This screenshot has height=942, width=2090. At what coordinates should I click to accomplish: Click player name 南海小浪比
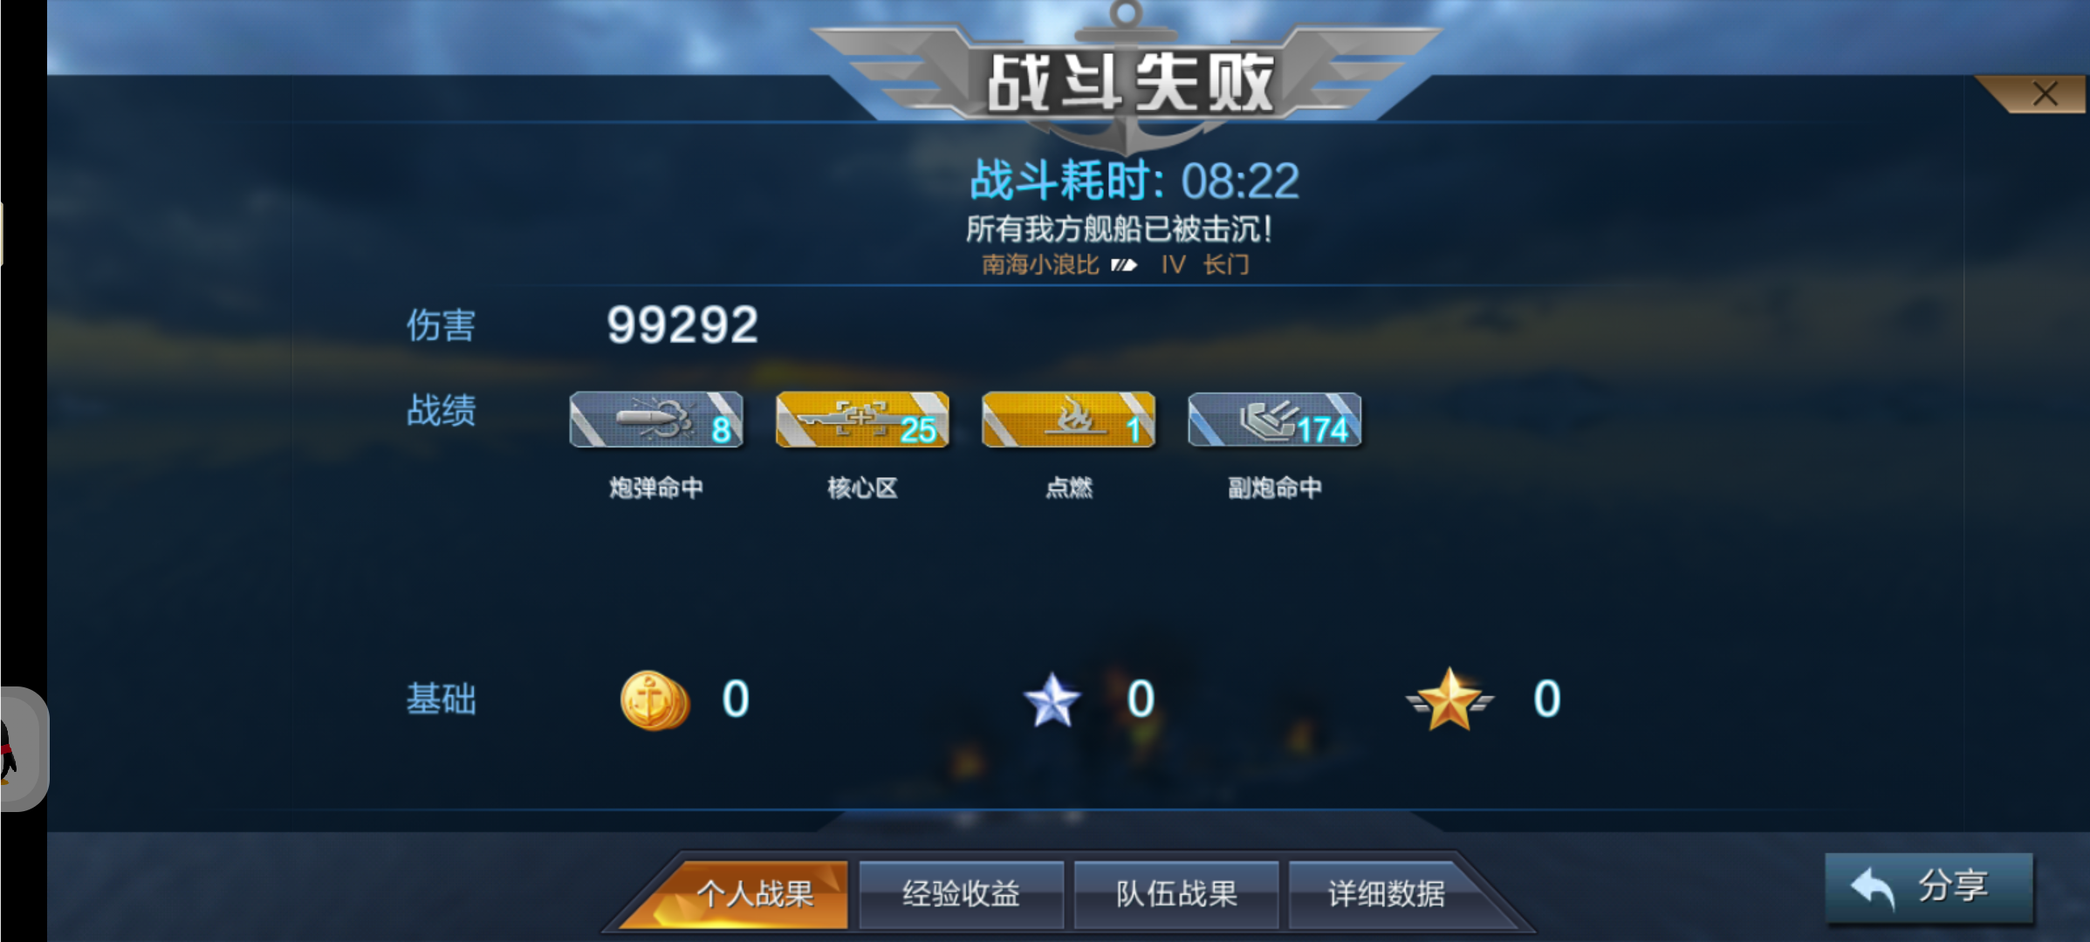coord(1039,264)
